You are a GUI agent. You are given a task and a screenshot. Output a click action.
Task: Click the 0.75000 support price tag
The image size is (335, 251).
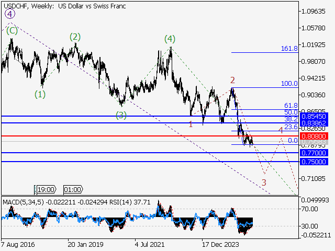click(313, 162)
